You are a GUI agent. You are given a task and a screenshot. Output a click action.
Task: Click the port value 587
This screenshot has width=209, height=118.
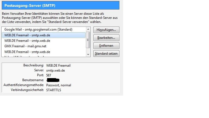49,75
